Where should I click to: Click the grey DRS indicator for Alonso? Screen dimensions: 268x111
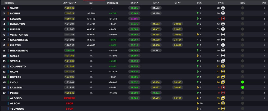(242, 98)
